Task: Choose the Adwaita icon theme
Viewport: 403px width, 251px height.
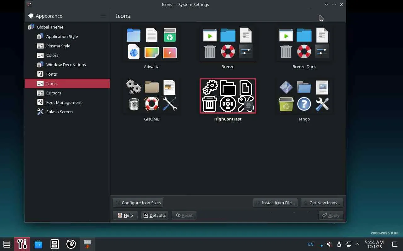Action: pyautogui.click(x=152, y=48)
